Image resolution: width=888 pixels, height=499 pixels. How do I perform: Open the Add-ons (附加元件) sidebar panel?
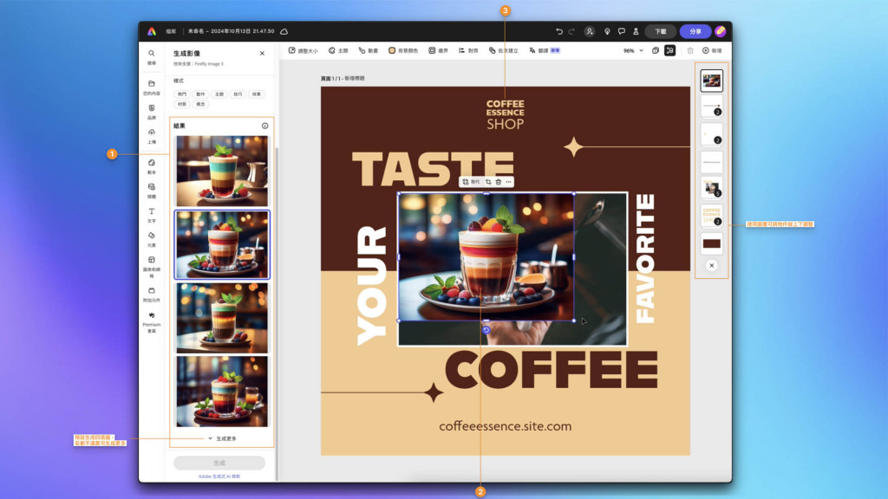click(151, 295)
